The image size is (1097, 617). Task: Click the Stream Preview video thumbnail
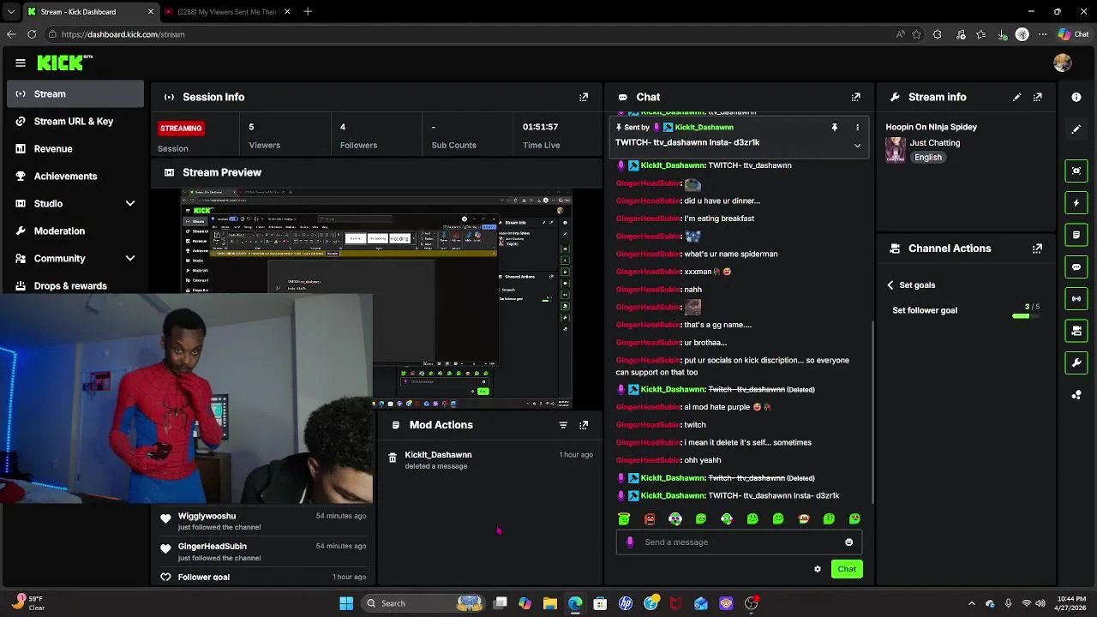click(377, 300)
